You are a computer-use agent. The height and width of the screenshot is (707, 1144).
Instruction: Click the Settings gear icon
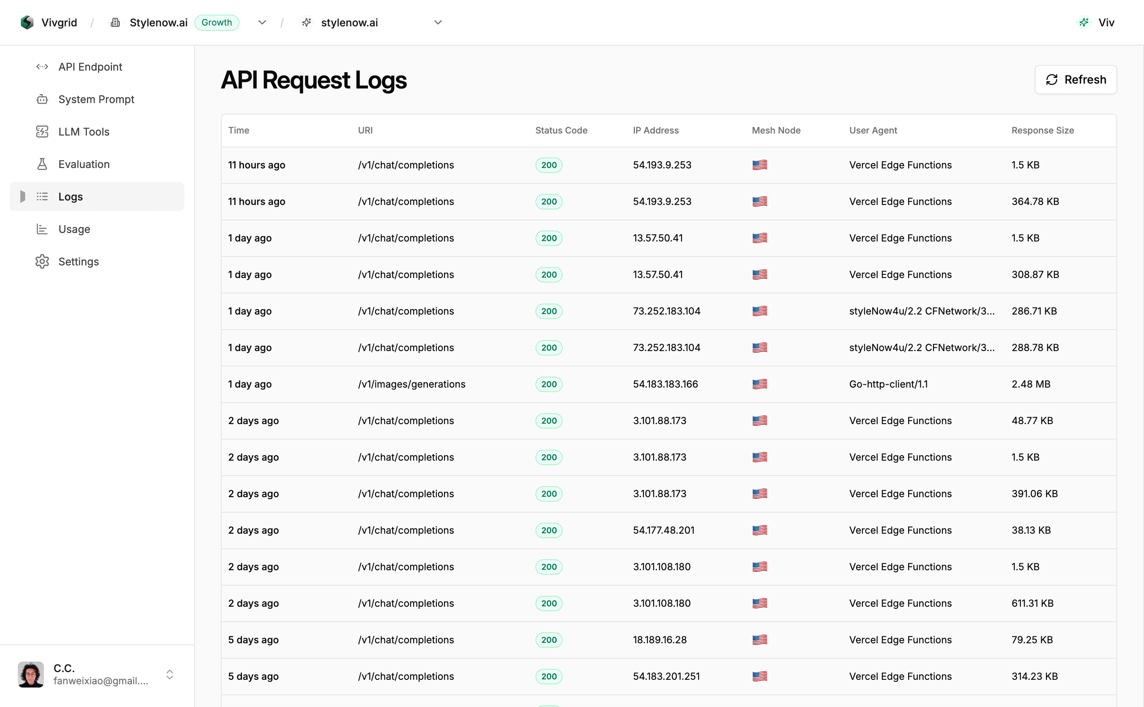point(42,261)
